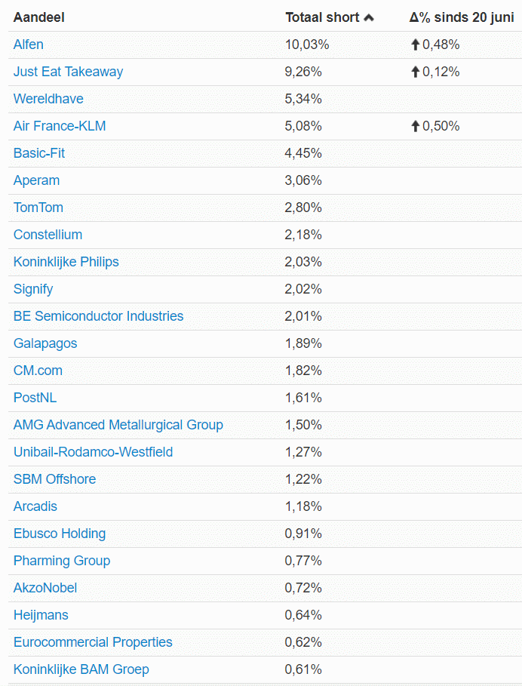Open the Just Eat Takeaway link
Viewport: 522px width, 686px height.
68,72
